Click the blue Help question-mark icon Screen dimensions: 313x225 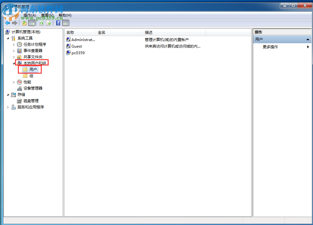[58, 23]
